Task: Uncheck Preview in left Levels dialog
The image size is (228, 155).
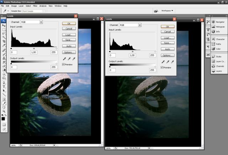Action: click(x=63, y=64)
